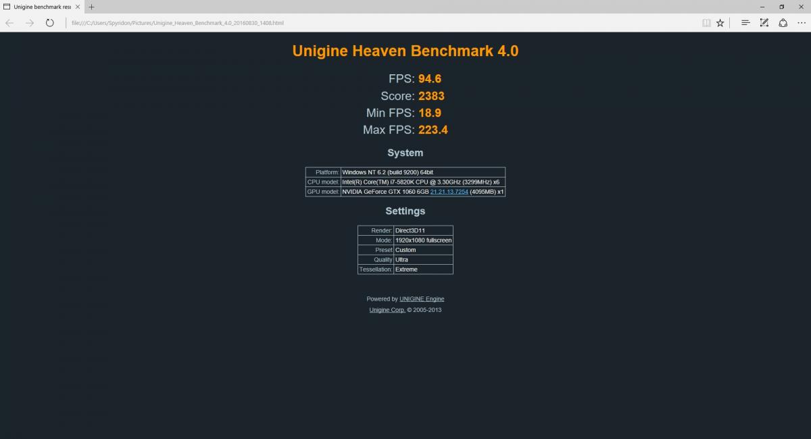Image resolution: width=811 pixels, height=439 pixels.
Task: Click the Quality: label cell
Action: click(x=376, y=259)
